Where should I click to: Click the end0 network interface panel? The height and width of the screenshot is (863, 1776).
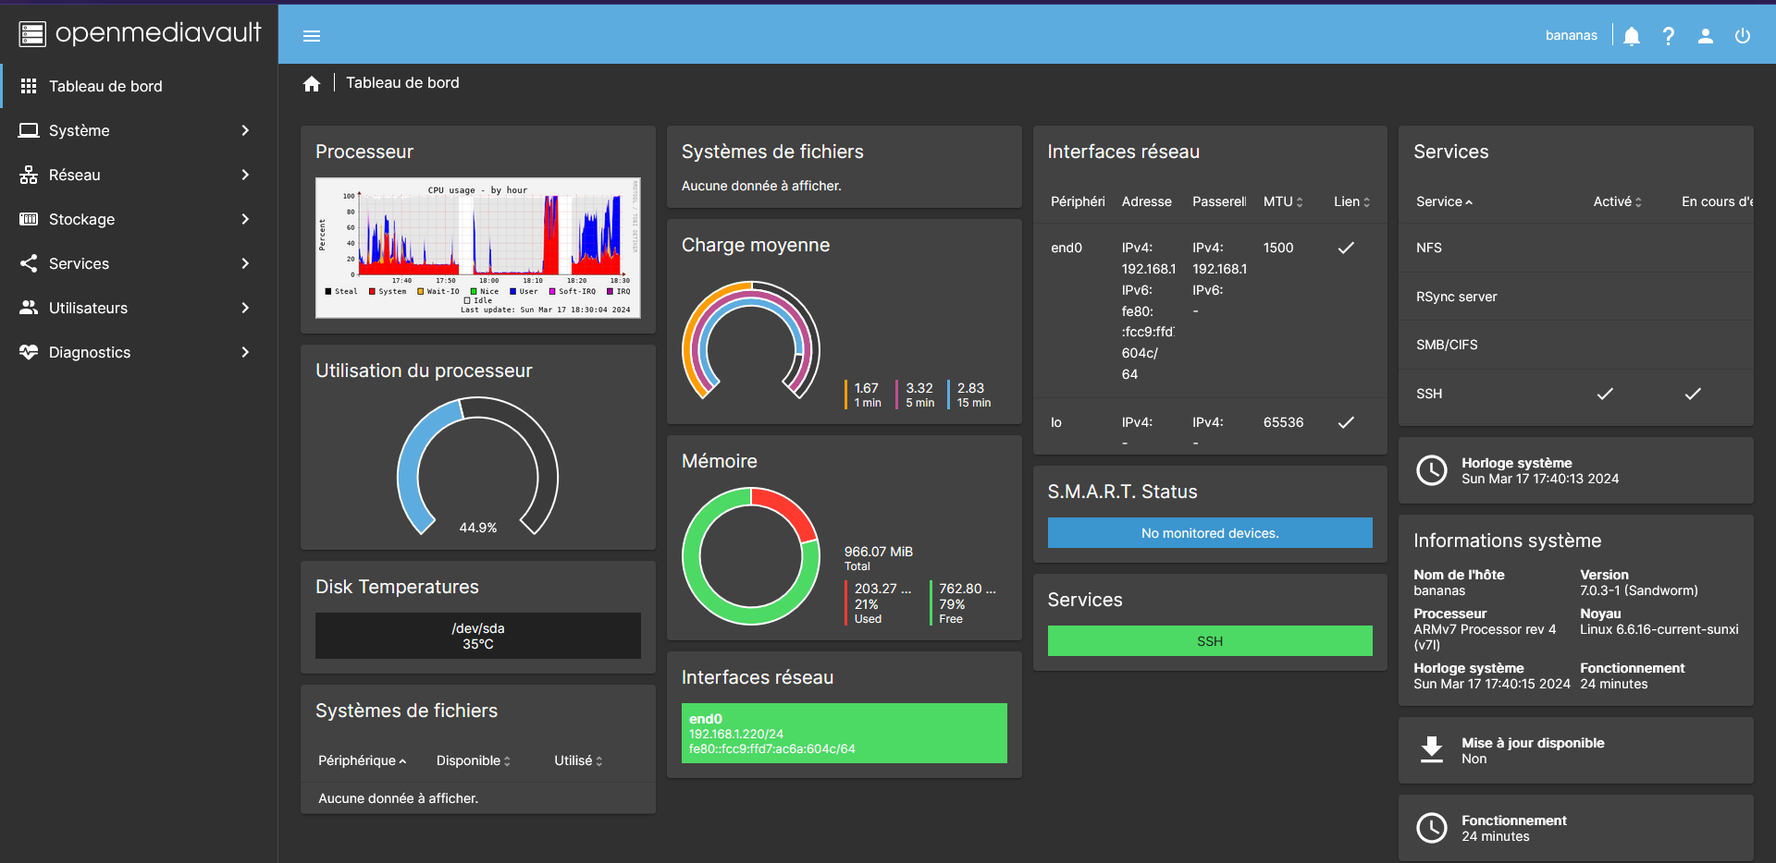click(x=843, y=733)
